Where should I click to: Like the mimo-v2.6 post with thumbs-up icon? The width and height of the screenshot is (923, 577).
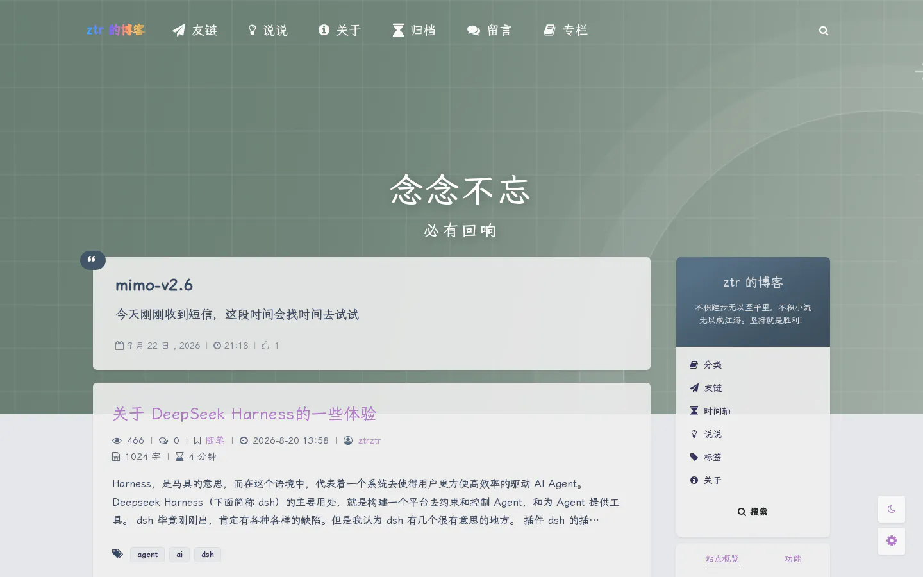pyautogui.click(x=265, y=346)
